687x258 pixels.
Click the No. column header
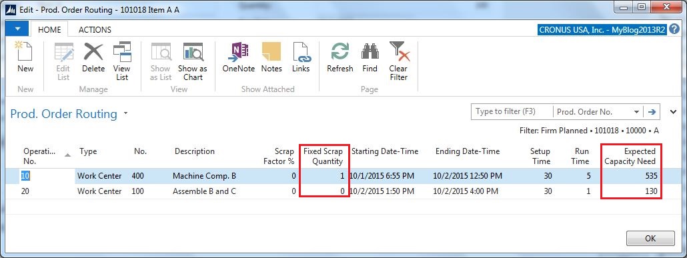[140, 151]
